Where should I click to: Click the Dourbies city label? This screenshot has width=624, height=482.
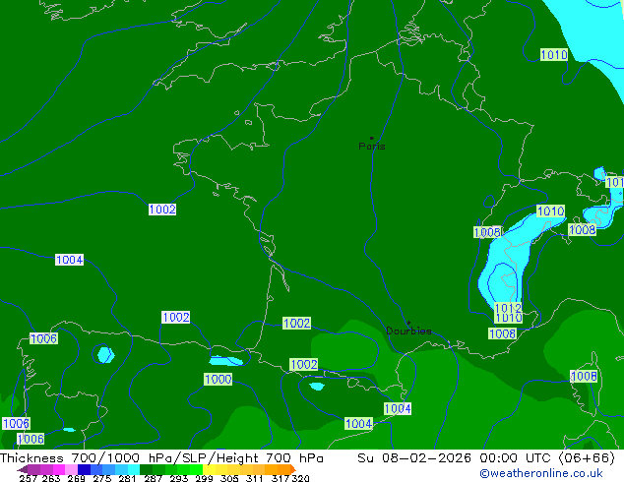[x=408, y=331]
